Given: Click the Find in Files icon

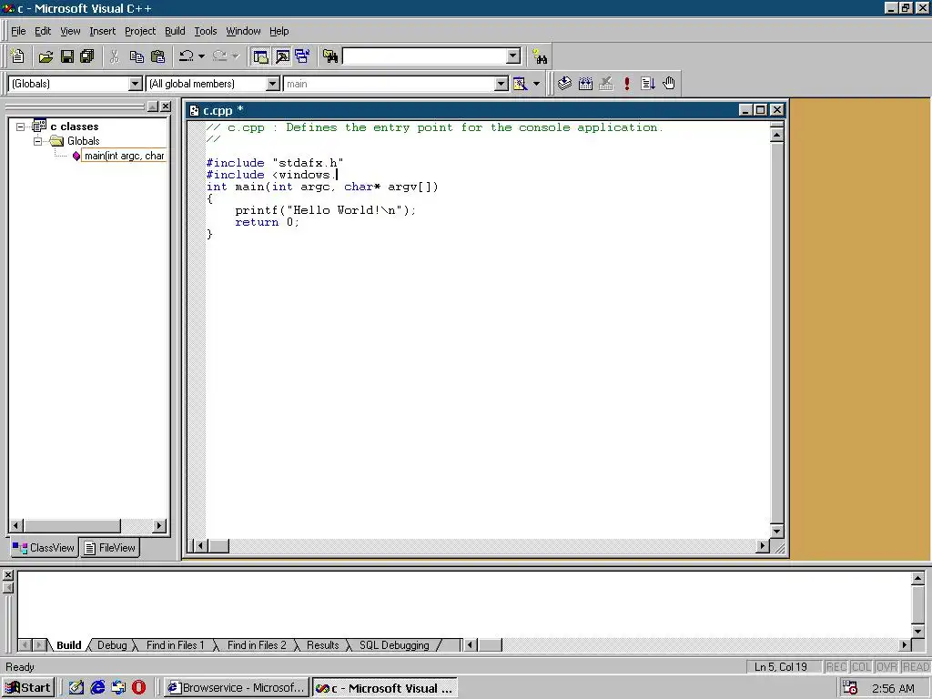Looking at the screenshot, I should pos(330,56).
